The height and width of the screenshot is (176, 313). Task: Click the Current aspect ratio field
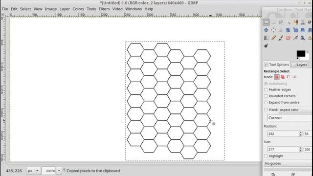point(290,118)
